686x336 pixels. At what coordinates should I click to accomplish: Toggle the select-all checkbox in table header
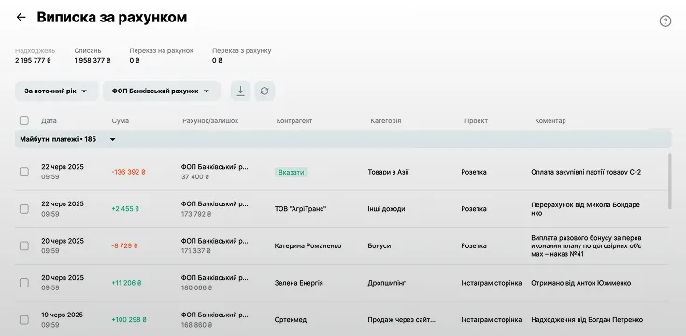click(24, 120)
